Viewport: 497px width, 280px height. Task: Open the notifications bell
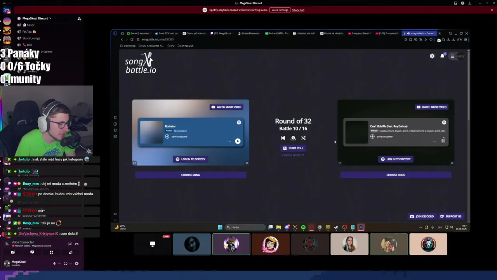click(442, 56)
